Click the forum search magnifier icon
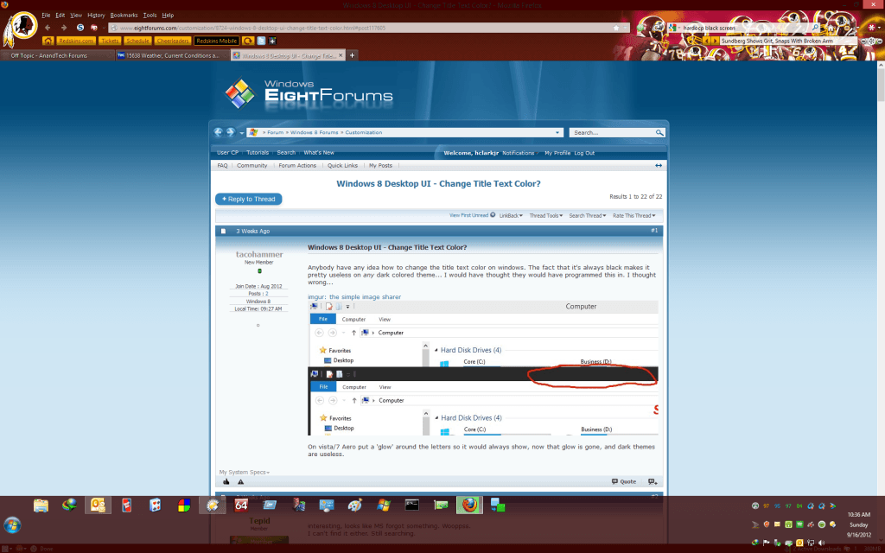Viewport: 885px width, 553px height. [x=659, y=132]
